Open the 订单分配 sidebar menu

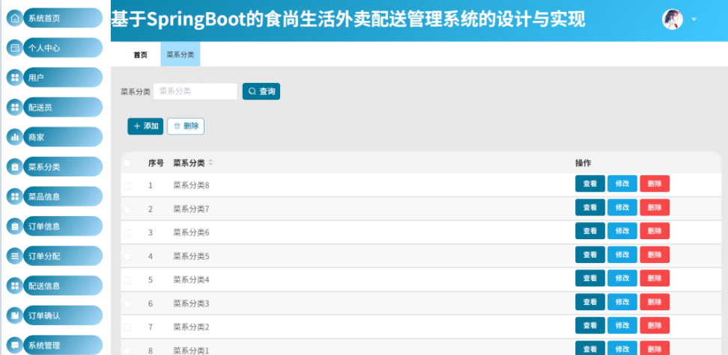click(63, 256)
